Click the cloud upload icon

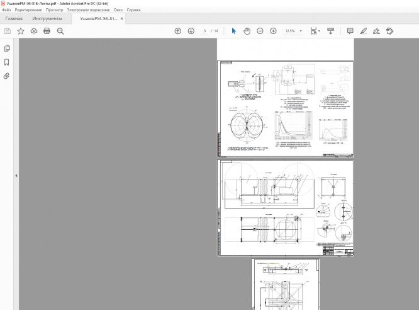33,31
